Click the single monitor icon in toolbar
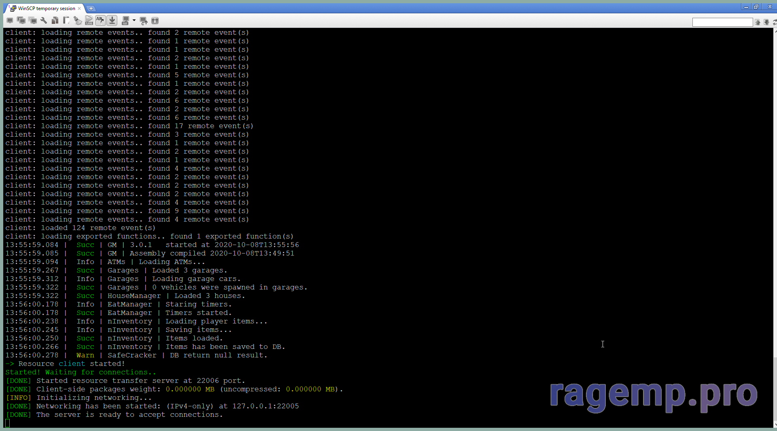This screenshot has width=777, height=431. pyautogui.click(x=10, y=21)
